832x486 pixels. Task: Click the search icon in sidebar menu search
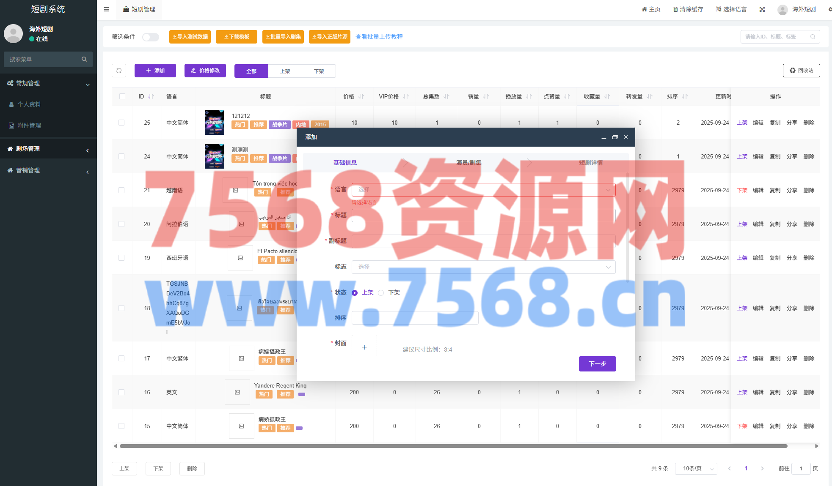(x=84, y=59)
